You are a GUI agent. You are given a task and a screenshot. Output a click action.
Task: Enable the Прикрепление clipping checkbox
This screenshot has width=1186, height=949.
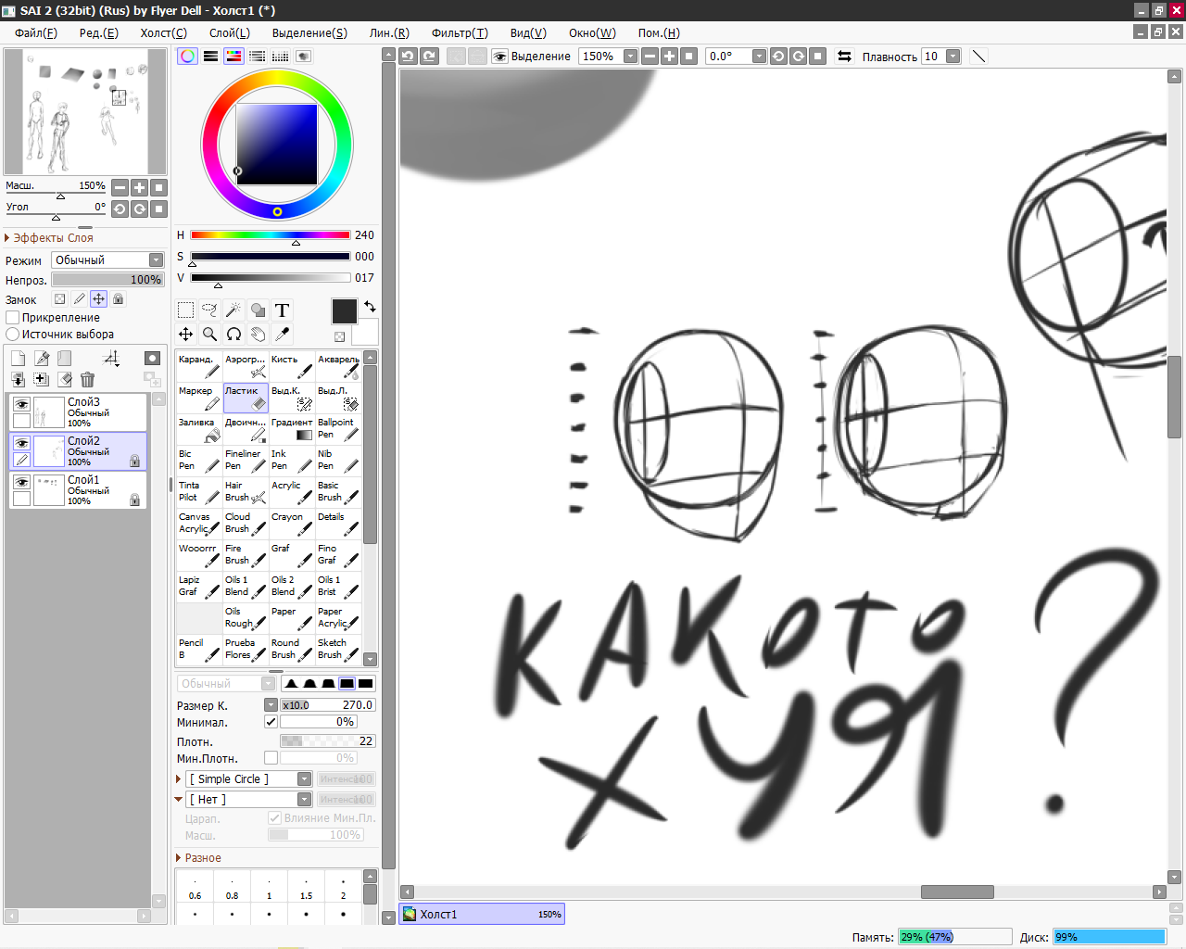[13, 318]
